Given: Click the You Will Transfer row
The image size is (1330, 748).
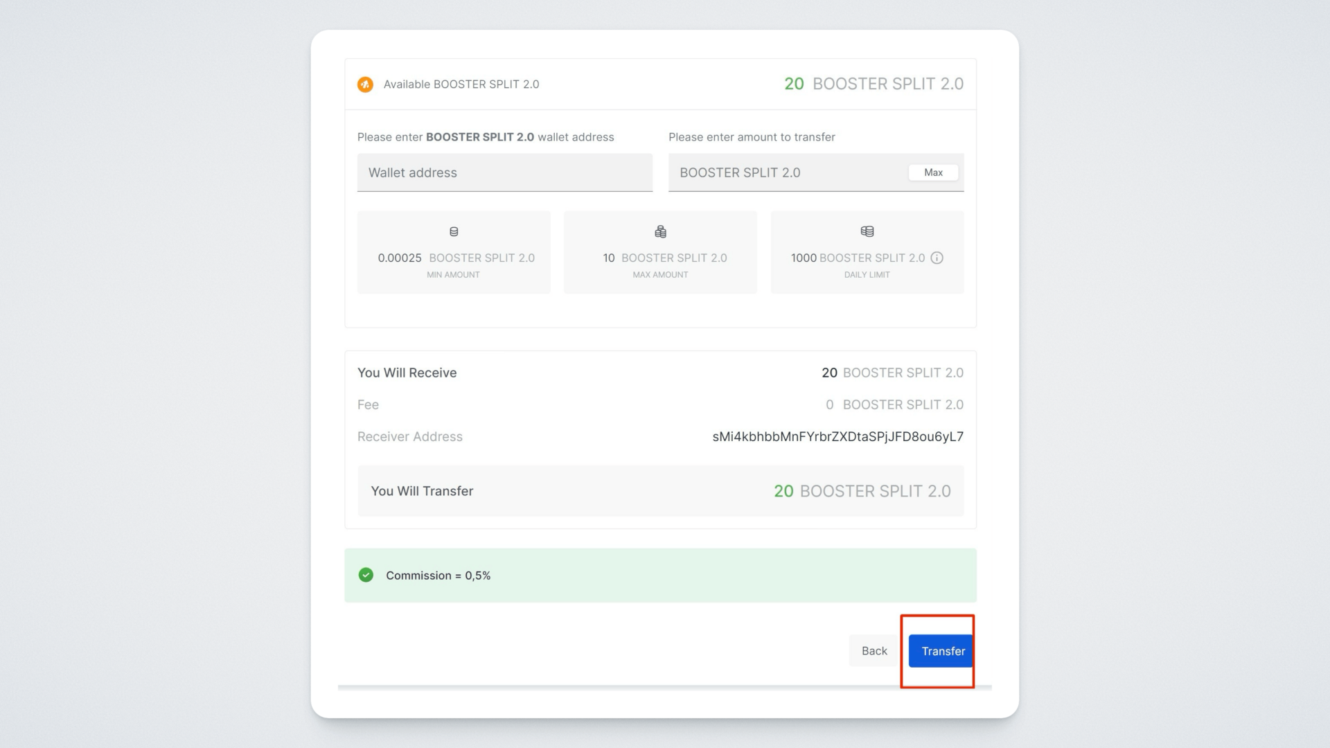Looking at the screenshot, I should click(x=660, y=491).
